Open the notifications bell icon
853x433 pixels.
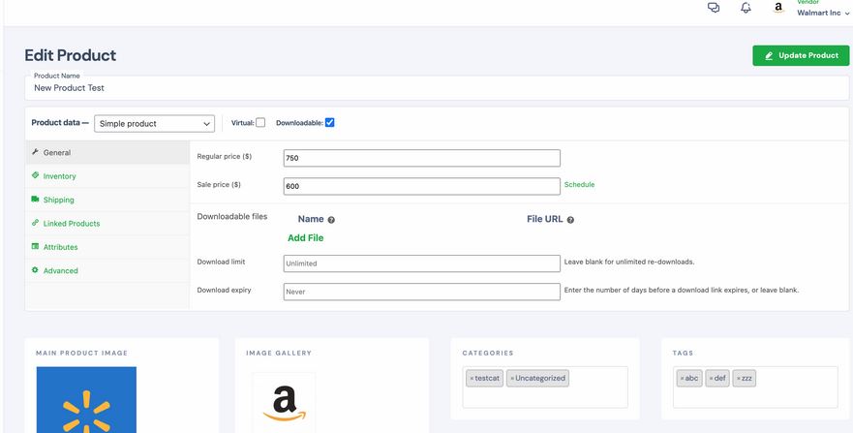746,8
